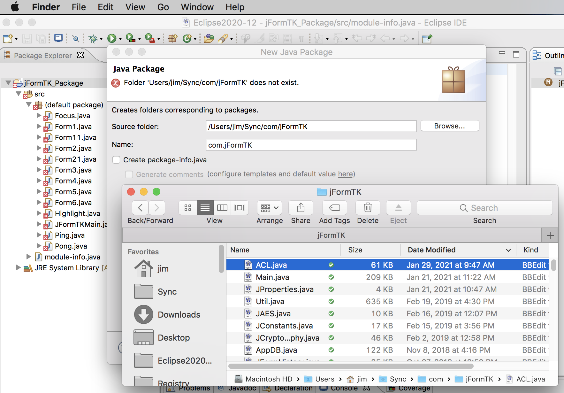Click the Debug bug icon in toolbar

(x=93, y=39)
